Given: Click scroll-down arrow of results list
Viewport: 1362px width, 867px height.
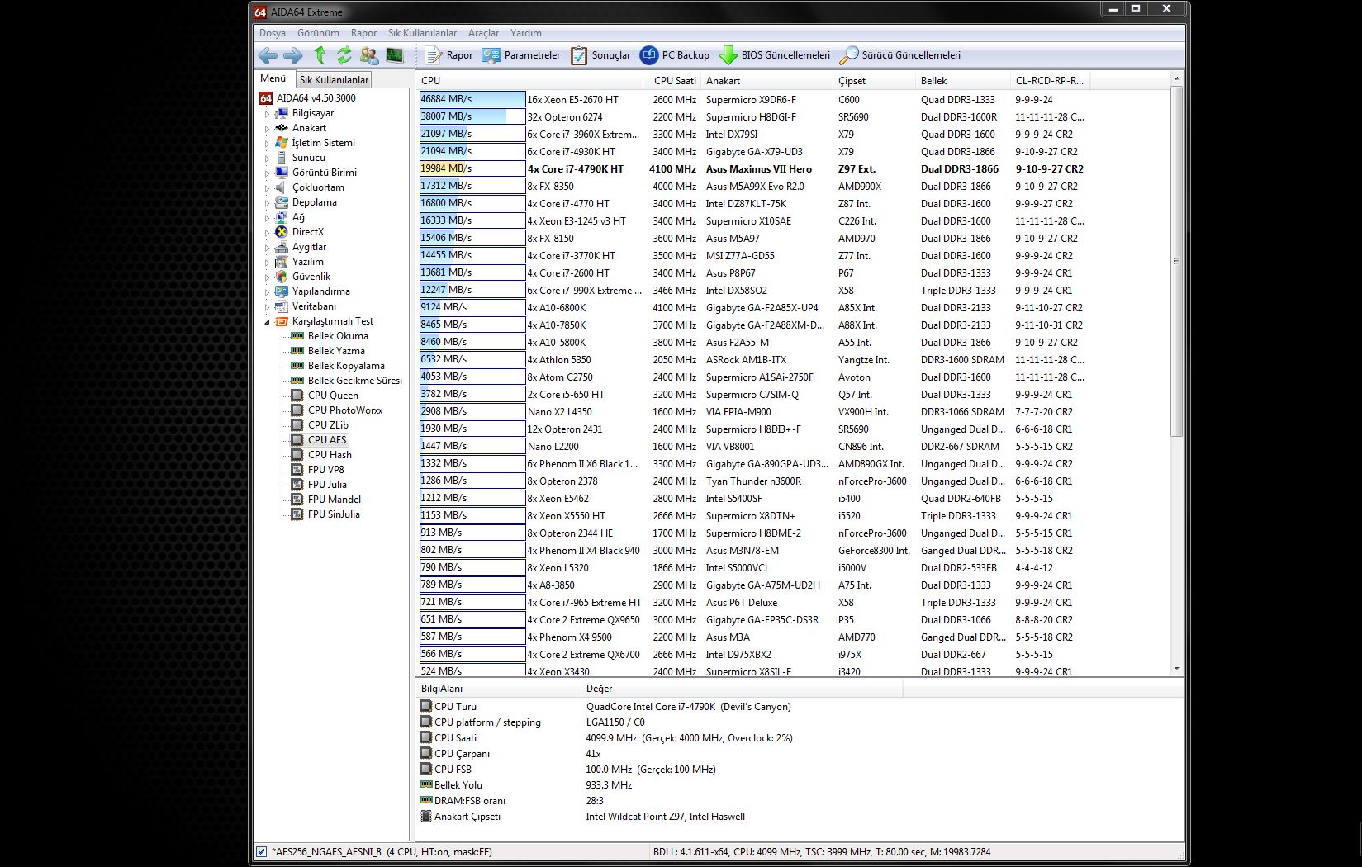Looking at the screenshot, I should click(1177, 669).
